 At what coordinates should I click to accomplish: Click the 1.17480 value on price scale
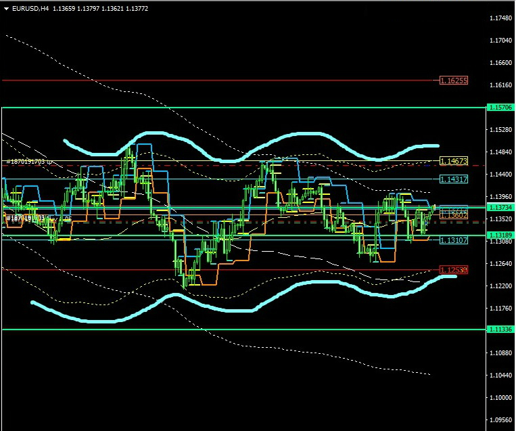[x=500, y=18]
